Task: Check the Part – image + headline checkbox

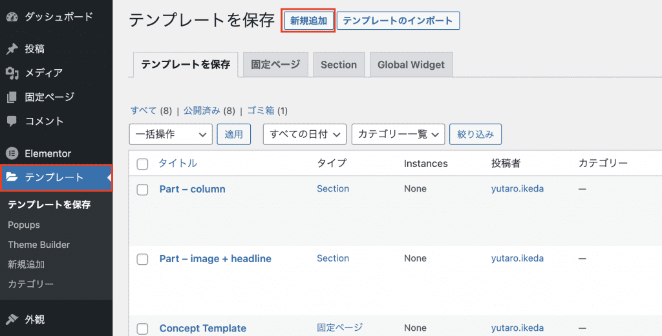Action: click(x=142, y=259)
